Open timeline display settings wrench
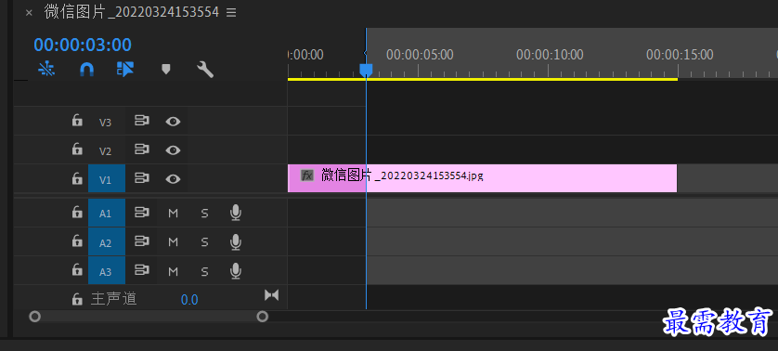The image size is (778, 351). coord(205,70)
